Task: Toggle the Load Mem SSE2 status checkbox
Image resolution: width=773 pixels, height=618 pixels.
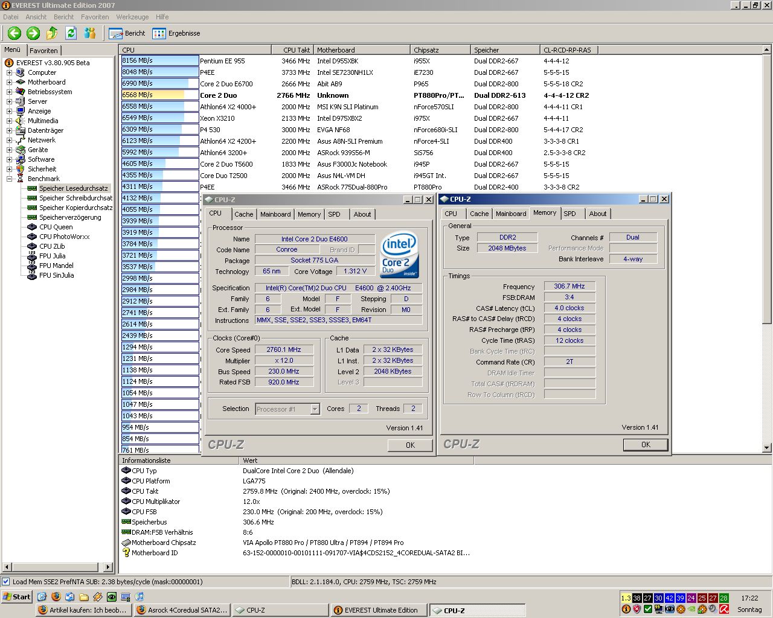Action: pyautogui.click(x=6, y=582)
